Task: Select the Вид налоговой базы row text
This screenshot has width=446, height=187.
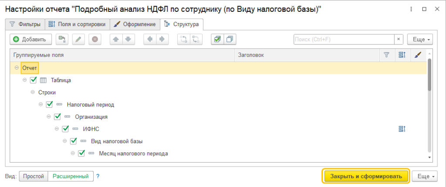Action: click(117, 141)
